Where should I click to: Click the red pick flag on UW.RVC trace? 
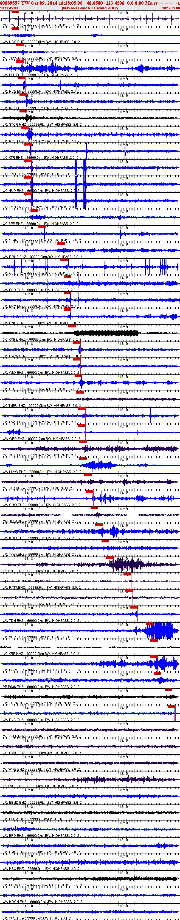click(x=171, y=706)
